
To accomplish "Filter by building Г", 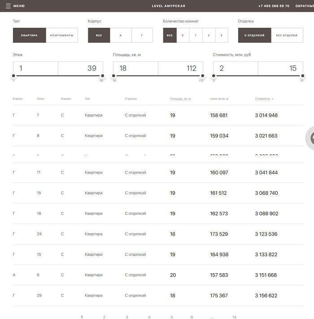I will [x=142, y=35].
